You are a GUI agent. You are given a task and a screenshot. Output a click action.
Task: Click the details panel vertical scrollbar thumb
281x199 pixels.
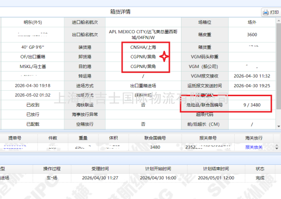coord(278,66)
